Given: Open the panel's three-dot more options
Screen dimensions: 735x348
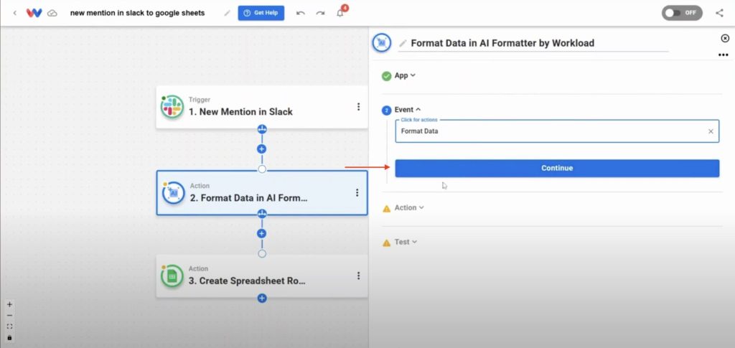Looking at the screenshot, I should tap(724, 55).
